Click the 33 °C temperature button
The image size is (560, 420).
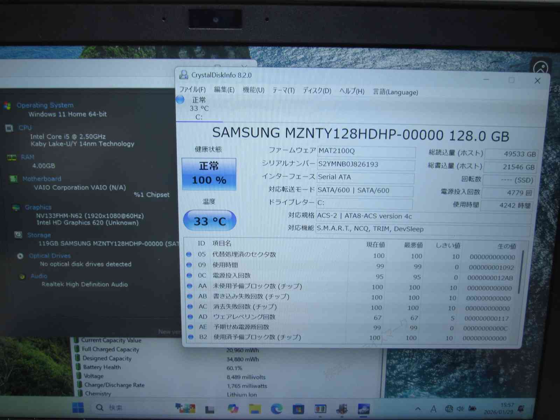click(x=210, y=221)
